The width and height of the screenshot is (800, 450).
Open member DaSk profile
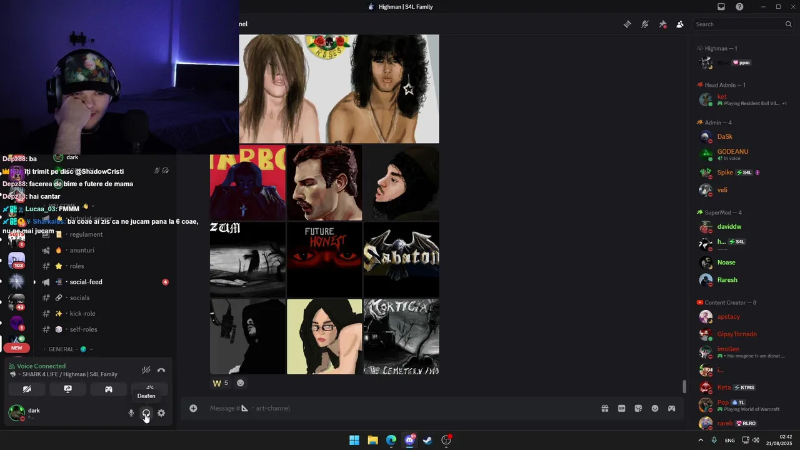pyautogui.click(x=742, y=136)
